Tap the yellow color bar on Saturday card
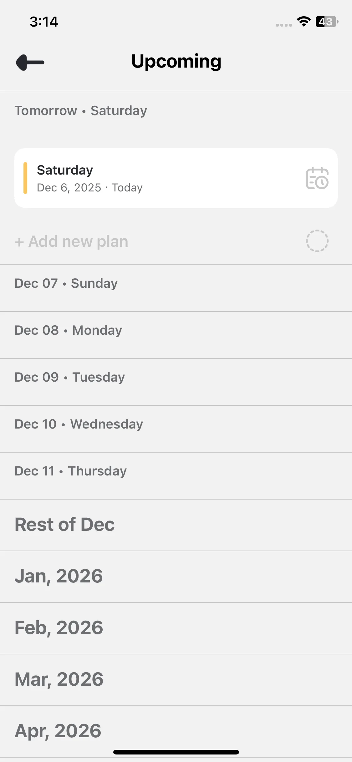 pyautogui.click(x=25, y=178)
